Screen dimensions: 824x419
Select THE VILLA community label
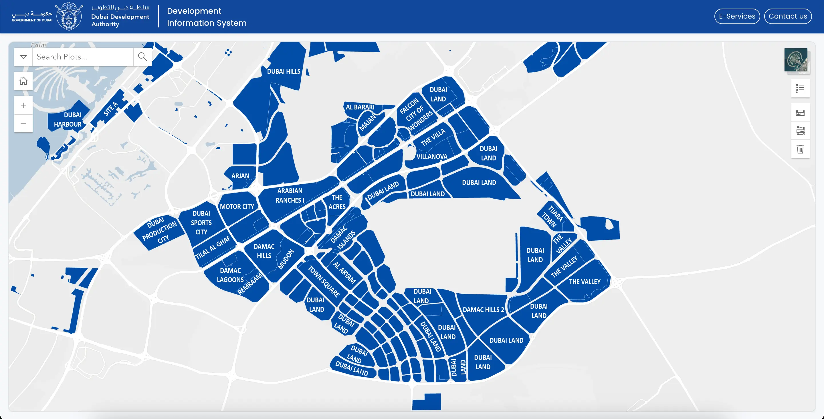433,137
